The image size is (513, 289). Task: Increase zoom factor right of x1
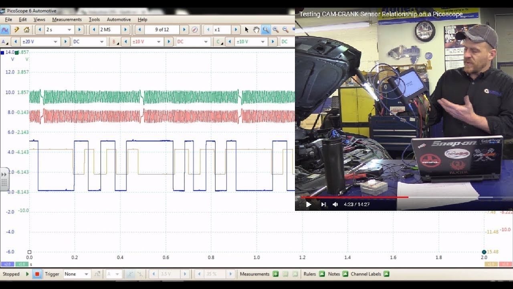[x=236, y=30]
